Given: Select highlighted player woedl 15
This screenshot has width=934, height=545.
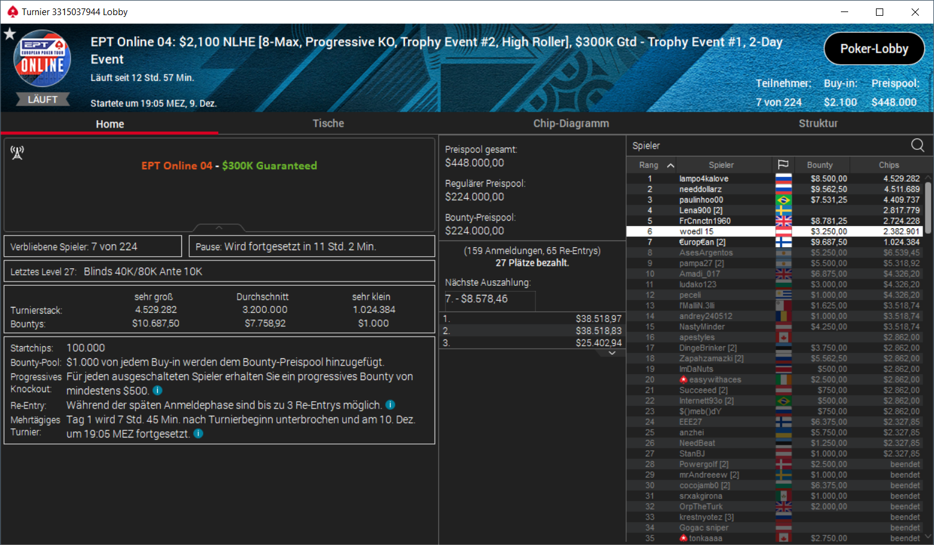Looking at the screenshot, I should [775, 231].
